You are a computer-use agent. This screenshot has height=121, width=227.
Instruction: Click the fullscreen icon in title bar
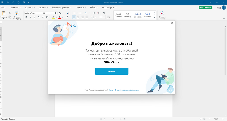[x=204, y=3]
